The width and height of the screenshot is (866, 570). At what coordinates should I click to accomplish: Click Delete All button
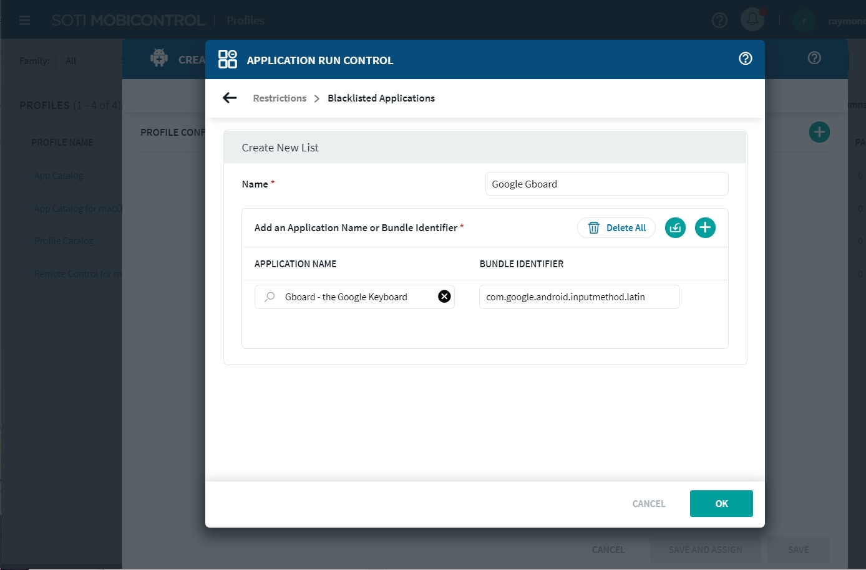pyautogui.click(x=616, y=228)
